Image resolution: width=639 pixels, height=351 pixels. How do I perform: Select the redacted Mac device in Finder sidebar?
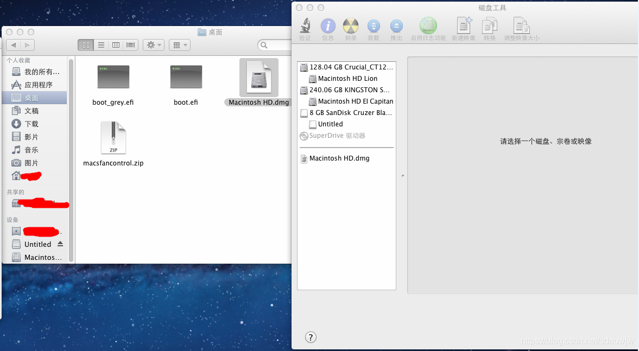[x=35, y=232]
